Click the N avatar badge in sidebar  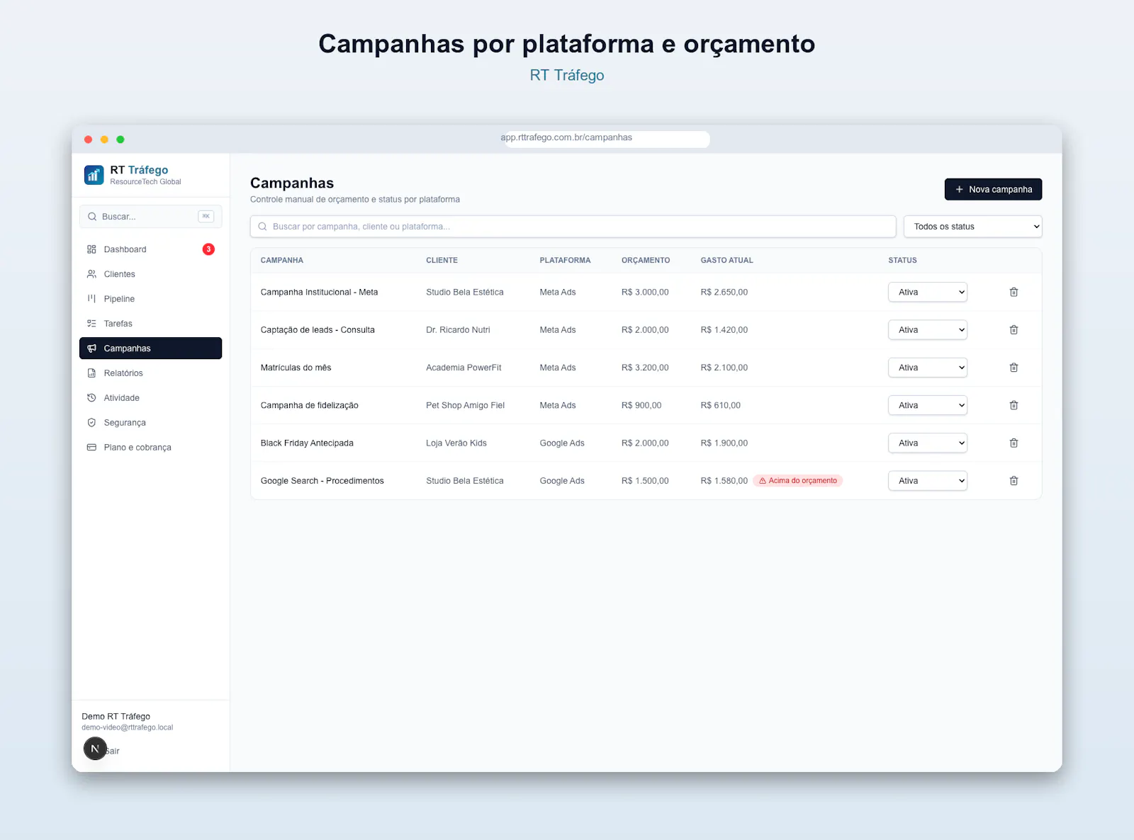coord(95,749)
